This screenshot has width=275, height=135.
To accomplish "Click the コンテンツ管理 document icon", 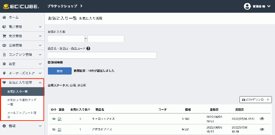I will point(4,55).
